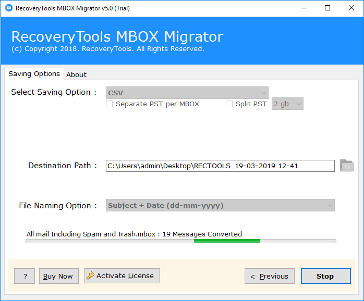Switch to the About tab
364x301 pixels.
click(77, 74)
